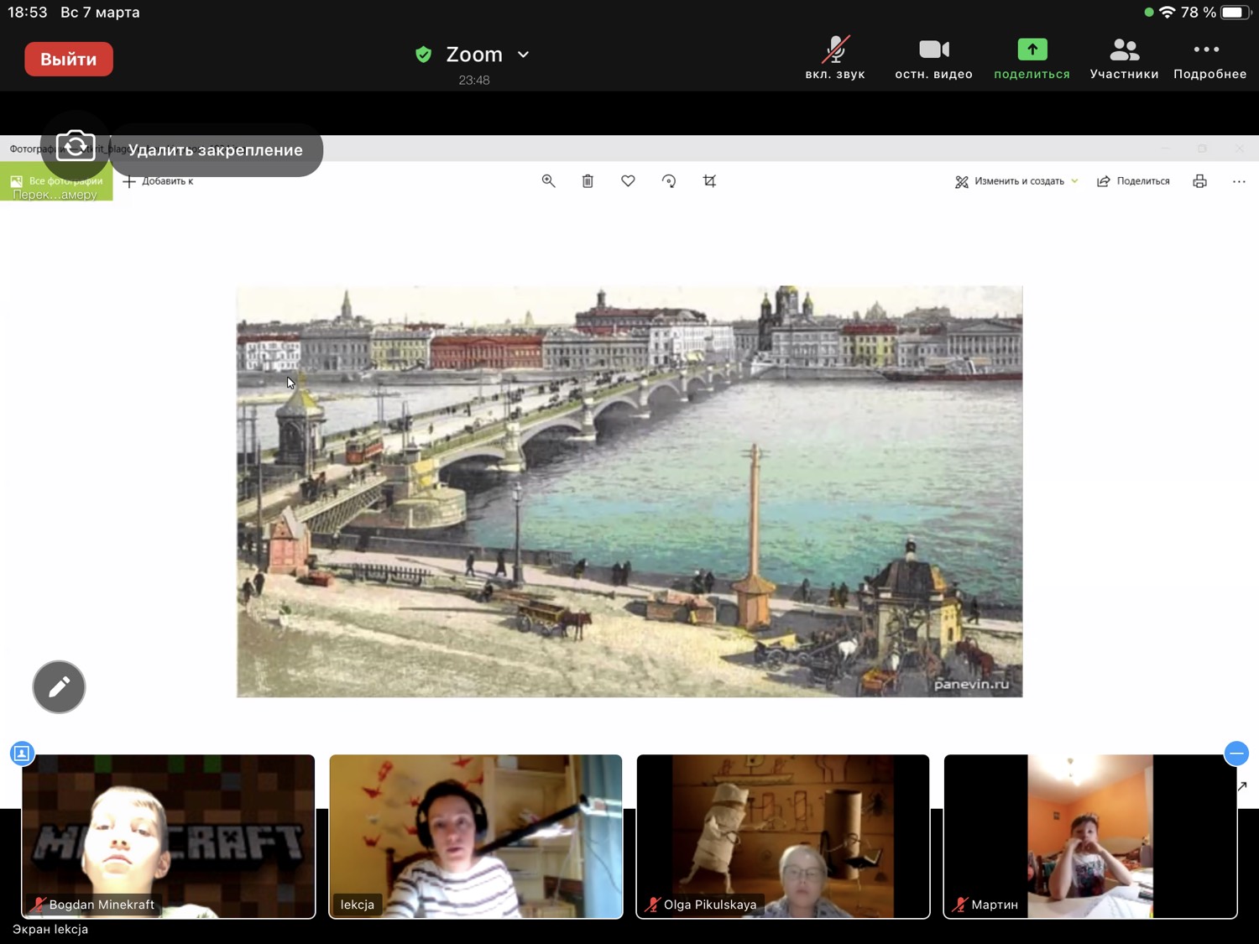Open Подробнее more options menu
This screenshot has height=944, width=1259.
tap(1209, 57)
